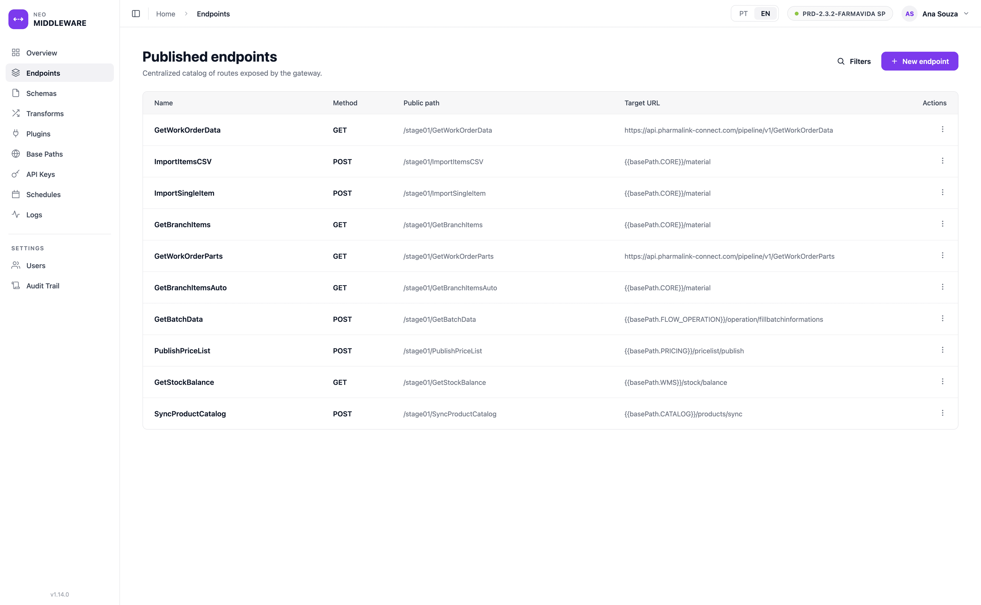Select the SyncProductCatalog endpoint name
This screenshot has height=605, width=981.
[190, 414]
